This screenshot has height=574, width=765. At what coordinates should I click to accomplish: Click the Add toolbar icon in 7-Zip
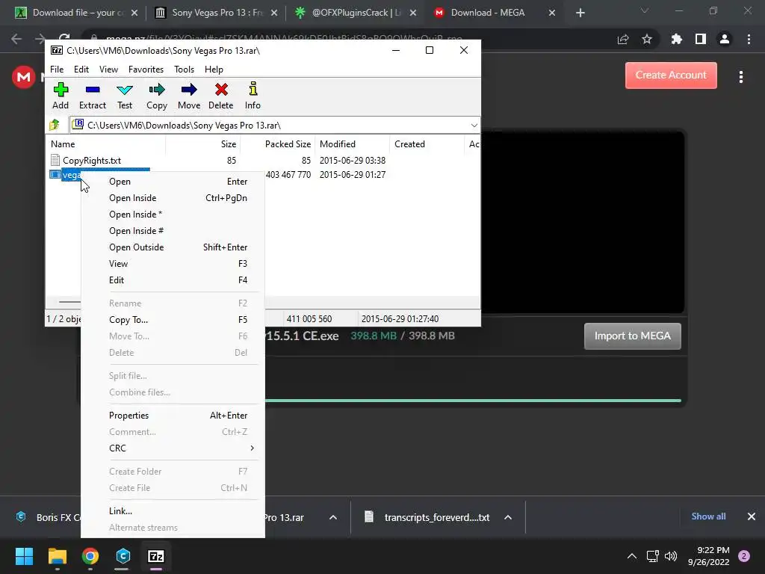[x=61, y=96]
